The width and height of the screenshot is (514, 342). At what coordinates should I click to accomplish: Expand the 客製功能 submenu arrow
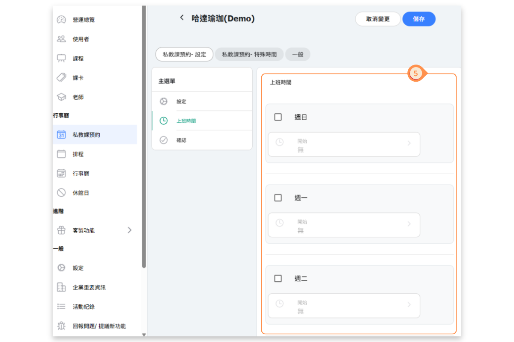[x=129, y=230]
